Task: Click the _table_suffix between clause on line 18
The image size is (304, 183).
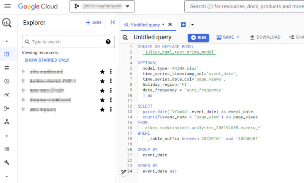Action: pos(204,139)
